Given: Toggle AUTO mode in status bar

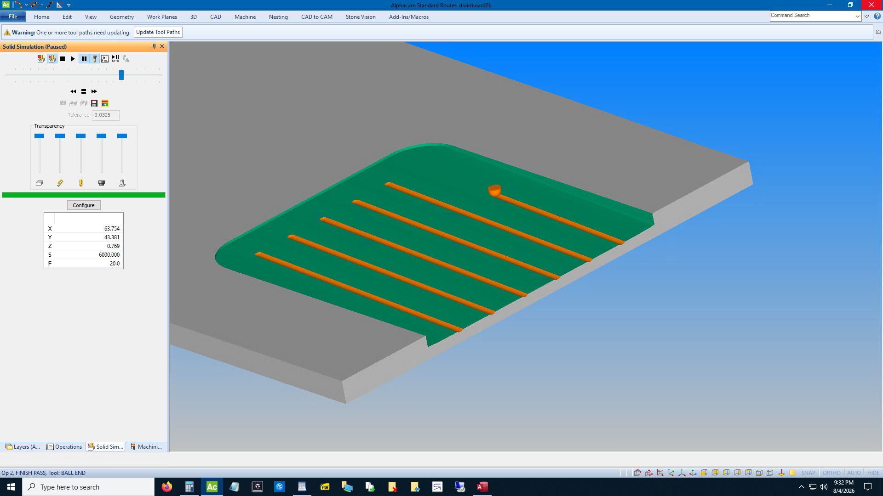Looking at the screenshot, I should pos(854,473).
